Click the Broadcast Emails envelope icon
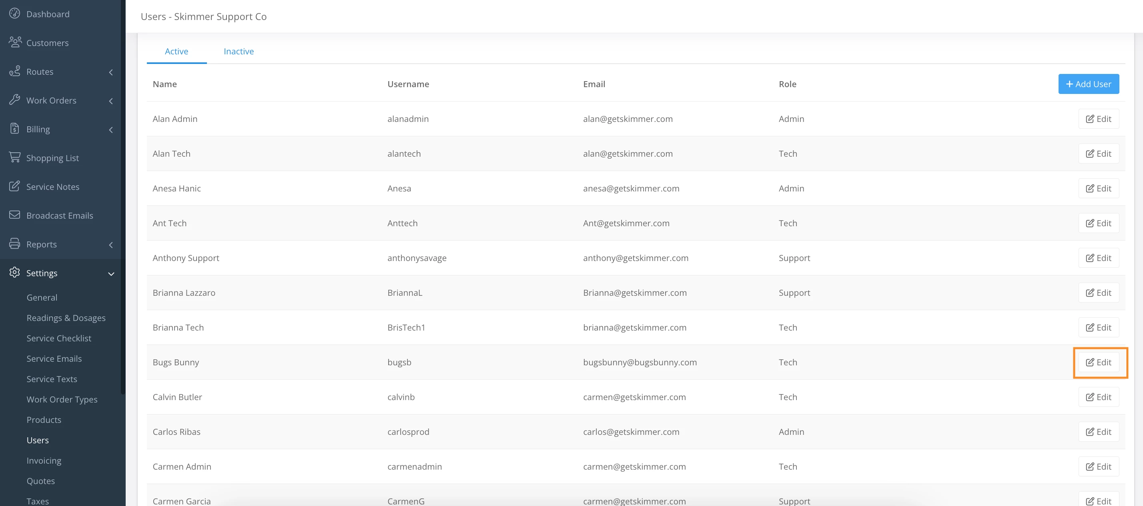Screen dimensions: 1143x506 click(15, 215)
